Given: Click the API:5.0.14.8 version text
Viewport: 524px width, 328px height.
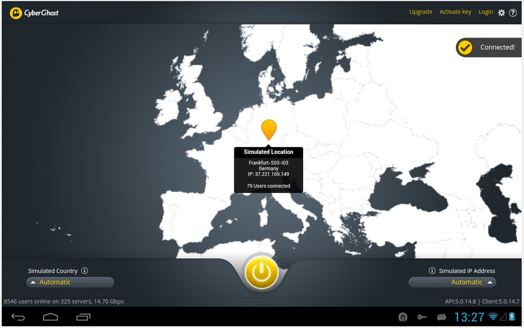Looking at the screenshot, I should point(460,302).
